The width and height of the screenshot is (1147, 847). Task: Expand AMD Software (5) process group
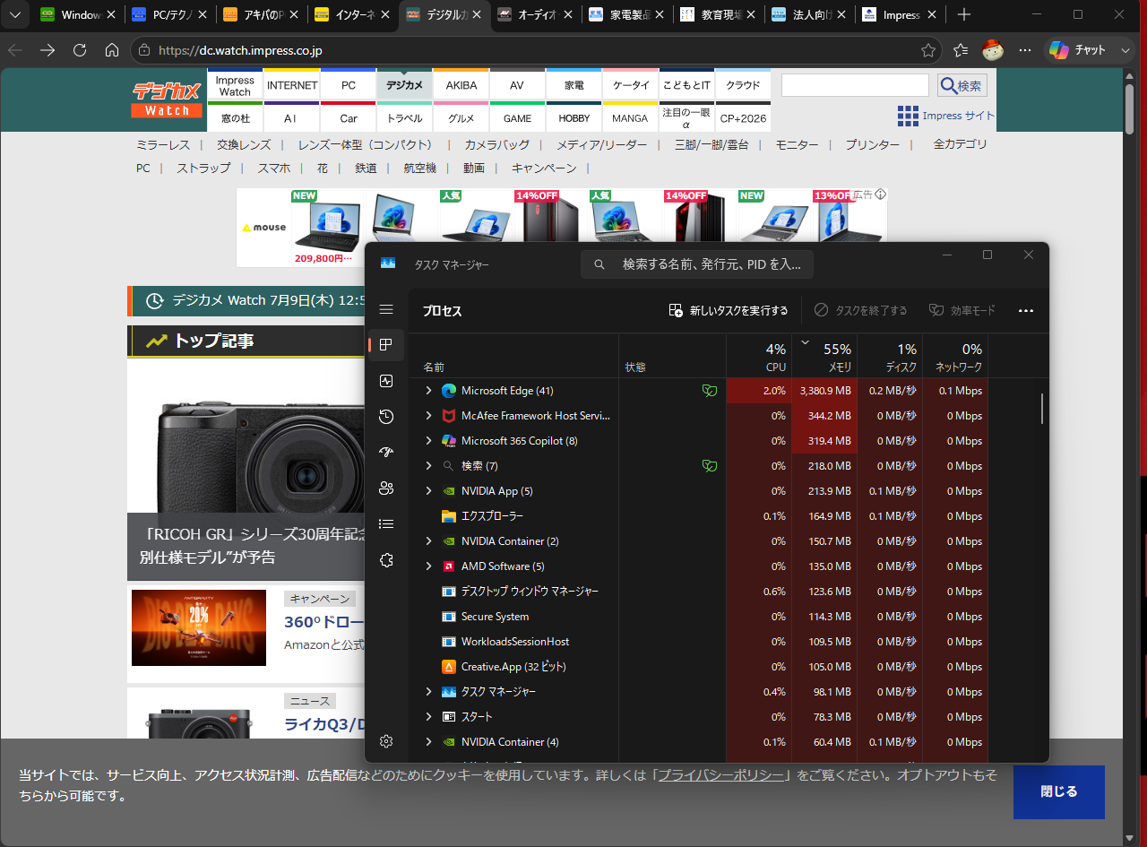pyautogui.click(x=428, y=566)
